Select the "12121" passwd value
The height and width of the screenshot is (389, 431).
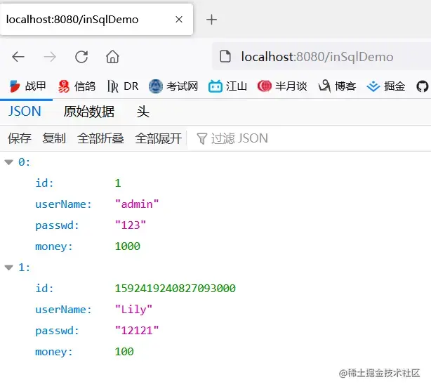click(x=137, y=331)
